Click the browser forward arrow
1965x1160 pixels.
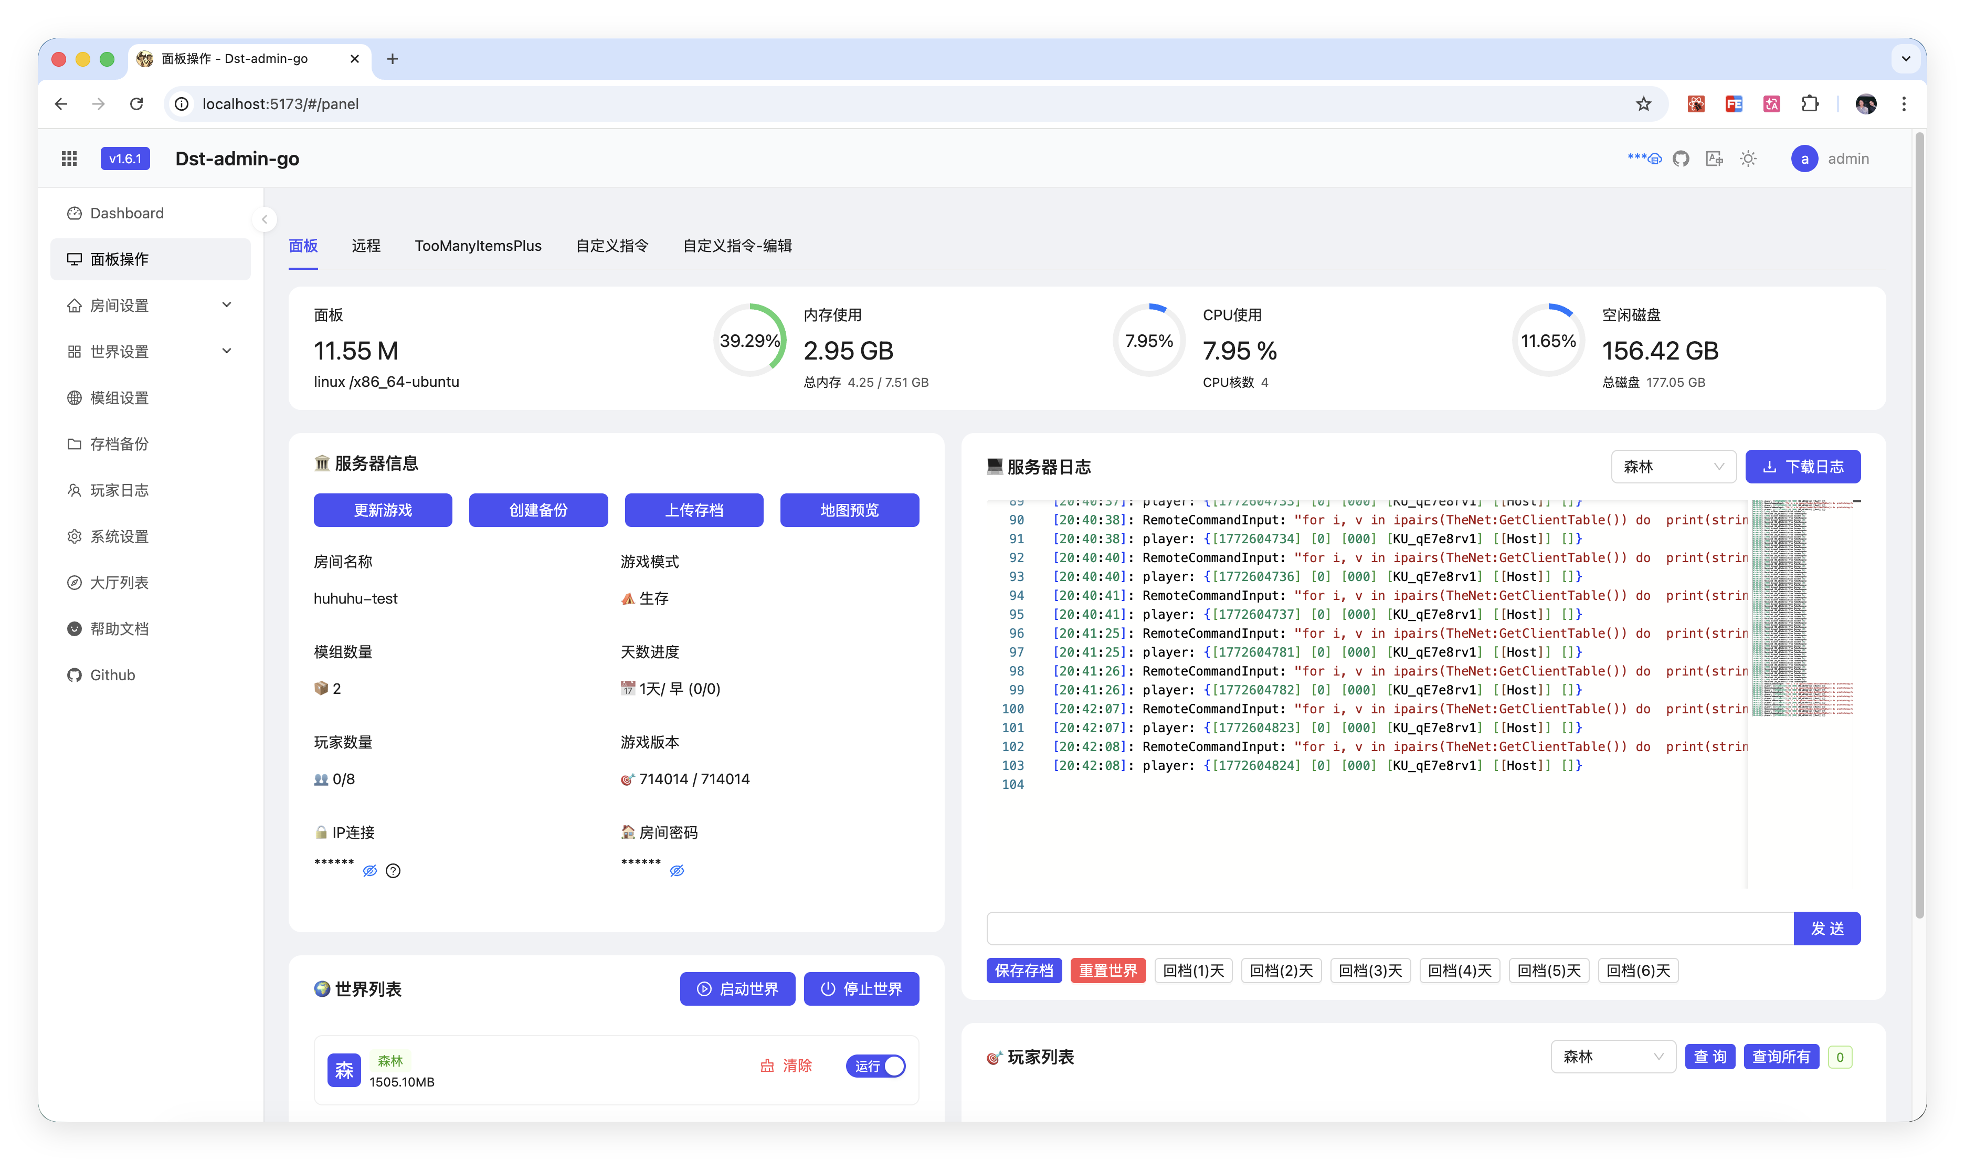[99, 104]
